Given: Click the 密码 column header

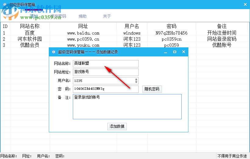Looking at the screenshot, I should click(171, 26).
